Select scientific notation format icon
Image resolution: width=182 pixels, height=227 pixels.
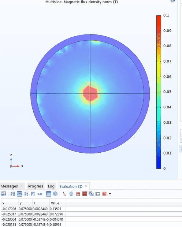point(13,194)
